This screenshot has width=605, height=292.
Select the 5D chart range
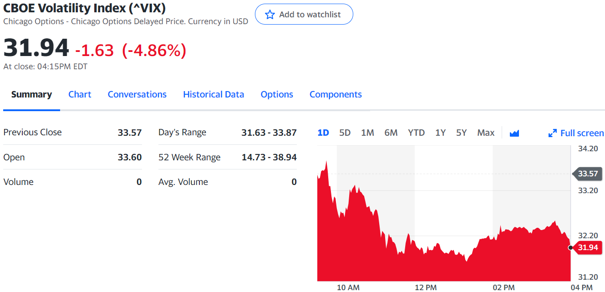click(345, 133)
